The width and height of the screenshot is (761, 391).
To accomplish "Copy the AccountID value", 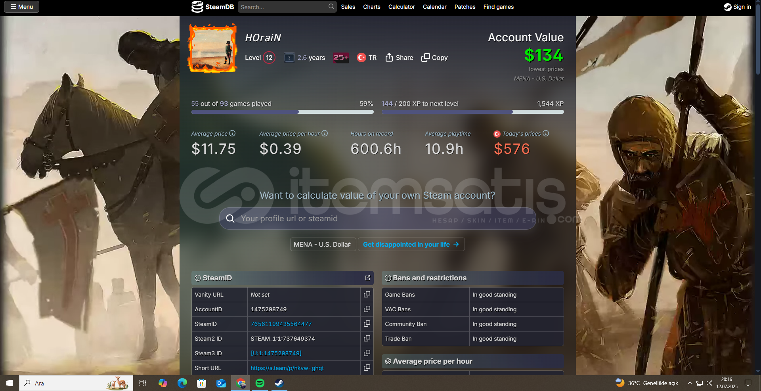I will tap(367, 309).
